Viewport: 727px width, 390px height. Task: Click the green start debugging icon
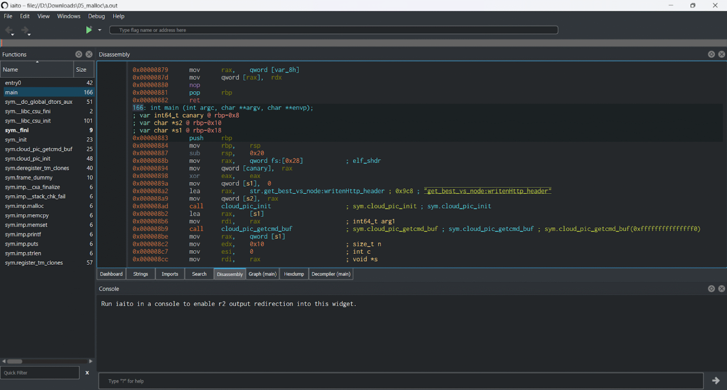[89, 29]
